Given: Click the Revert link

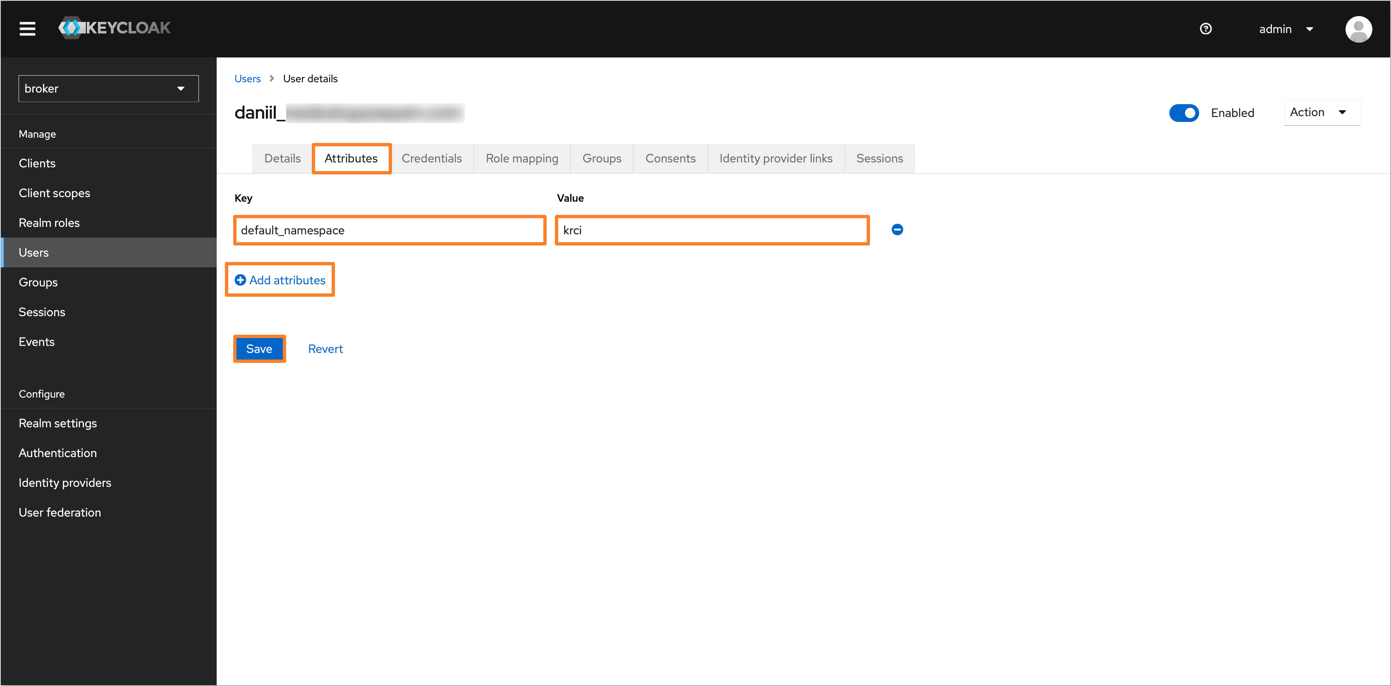Looking at the screenshot, I should [325, 348].
